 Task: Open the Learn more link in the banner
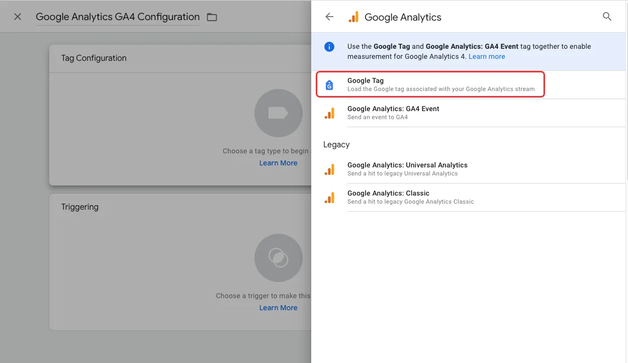pyautogui.click(x=487, y=56)
